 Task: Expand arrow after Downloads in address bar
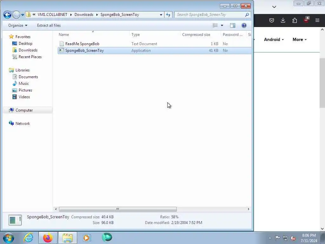(97, 15)
